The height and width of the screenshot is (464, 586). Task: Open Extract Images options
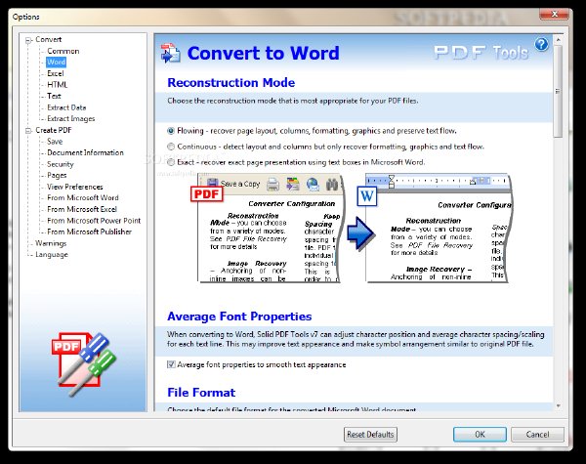click(x=71, y=119)
